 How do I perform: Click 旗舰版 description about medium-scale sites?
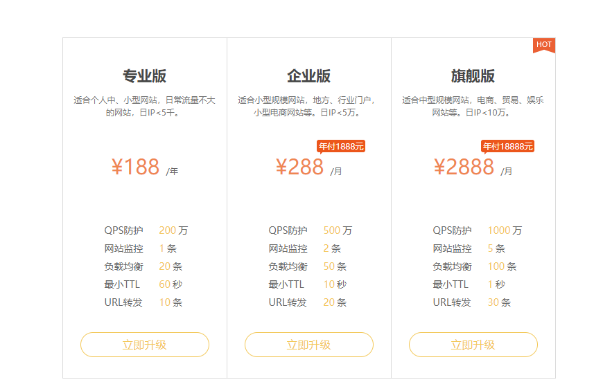tap(473, 106)
